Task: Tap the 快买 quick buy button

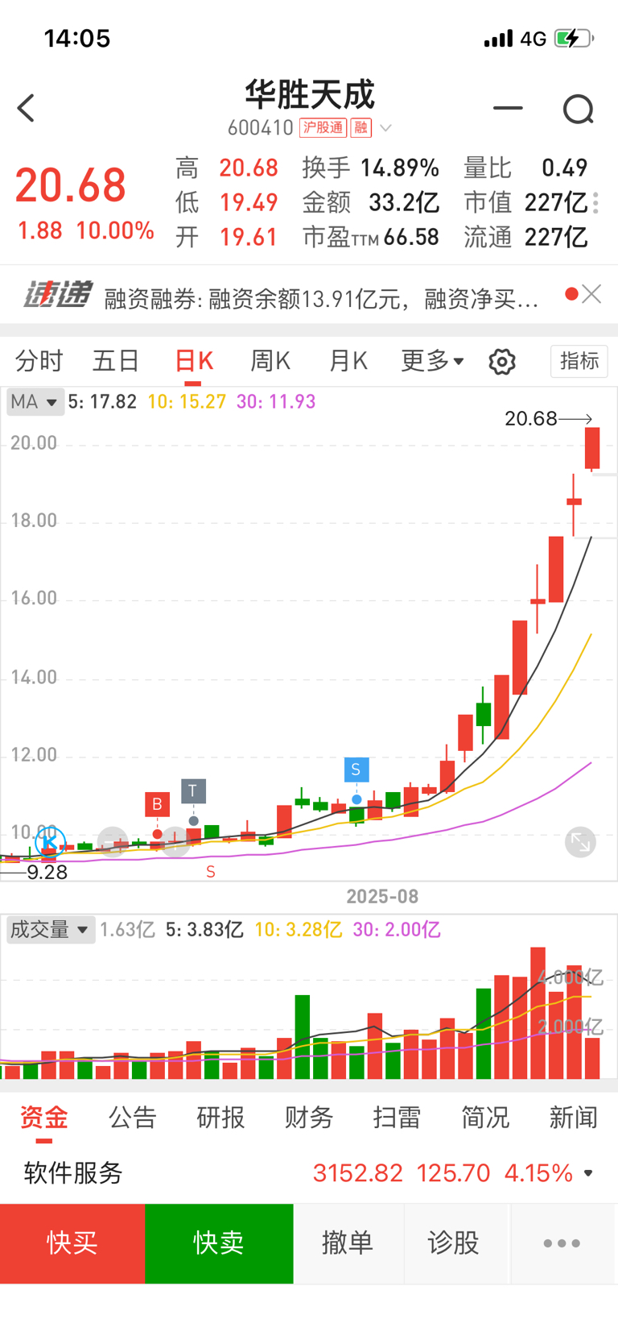Action: point(72,1243)
